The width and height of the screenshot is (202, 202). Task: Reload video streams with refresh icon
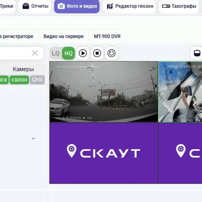pos(111,53)
